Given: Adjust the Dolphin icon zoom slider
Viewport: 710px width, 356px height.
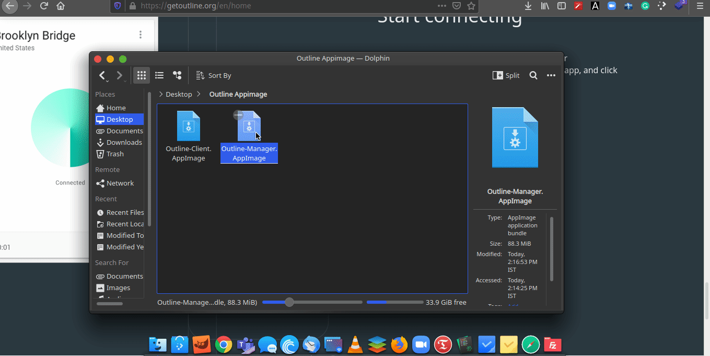Looking at the screenshot, I should pos(289,302).
